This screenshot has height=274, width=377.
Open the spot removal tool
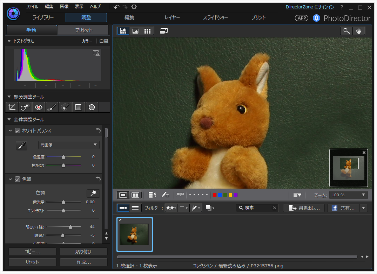(x=25, y=107)
